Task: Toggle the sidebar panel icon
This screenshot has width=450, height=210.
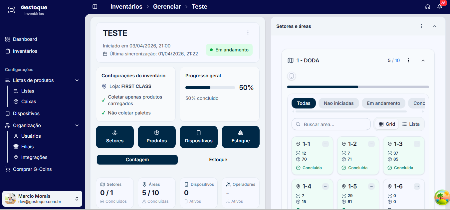Action: (95, 7)
